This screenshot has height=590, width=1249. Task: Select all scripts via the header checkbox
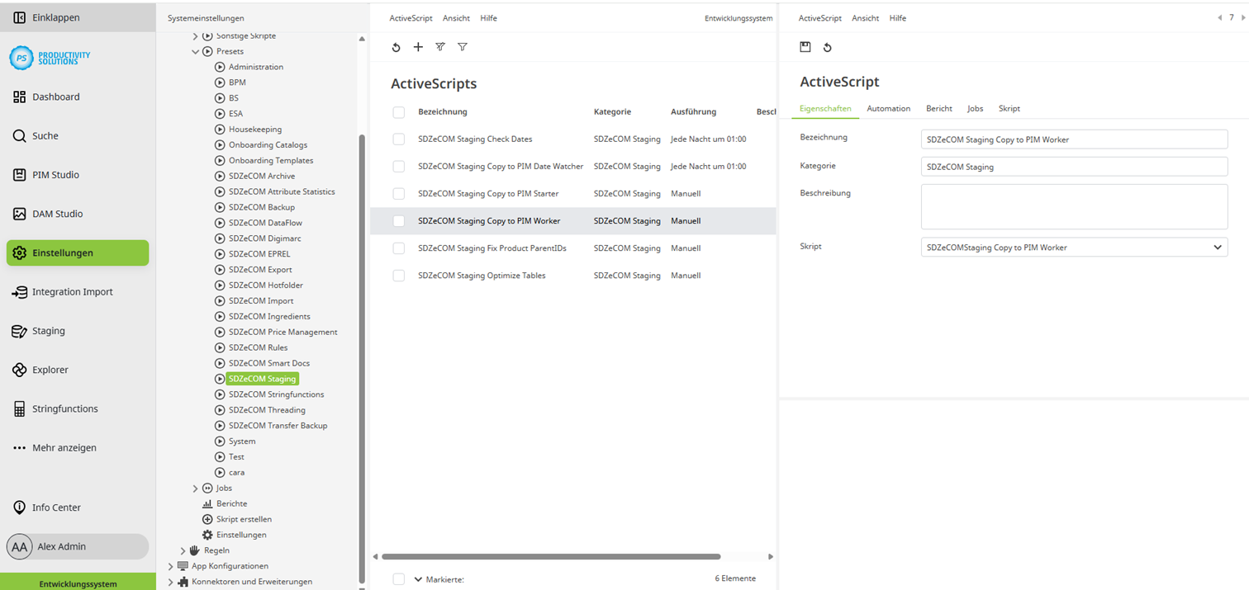click(x=399, y=111)
